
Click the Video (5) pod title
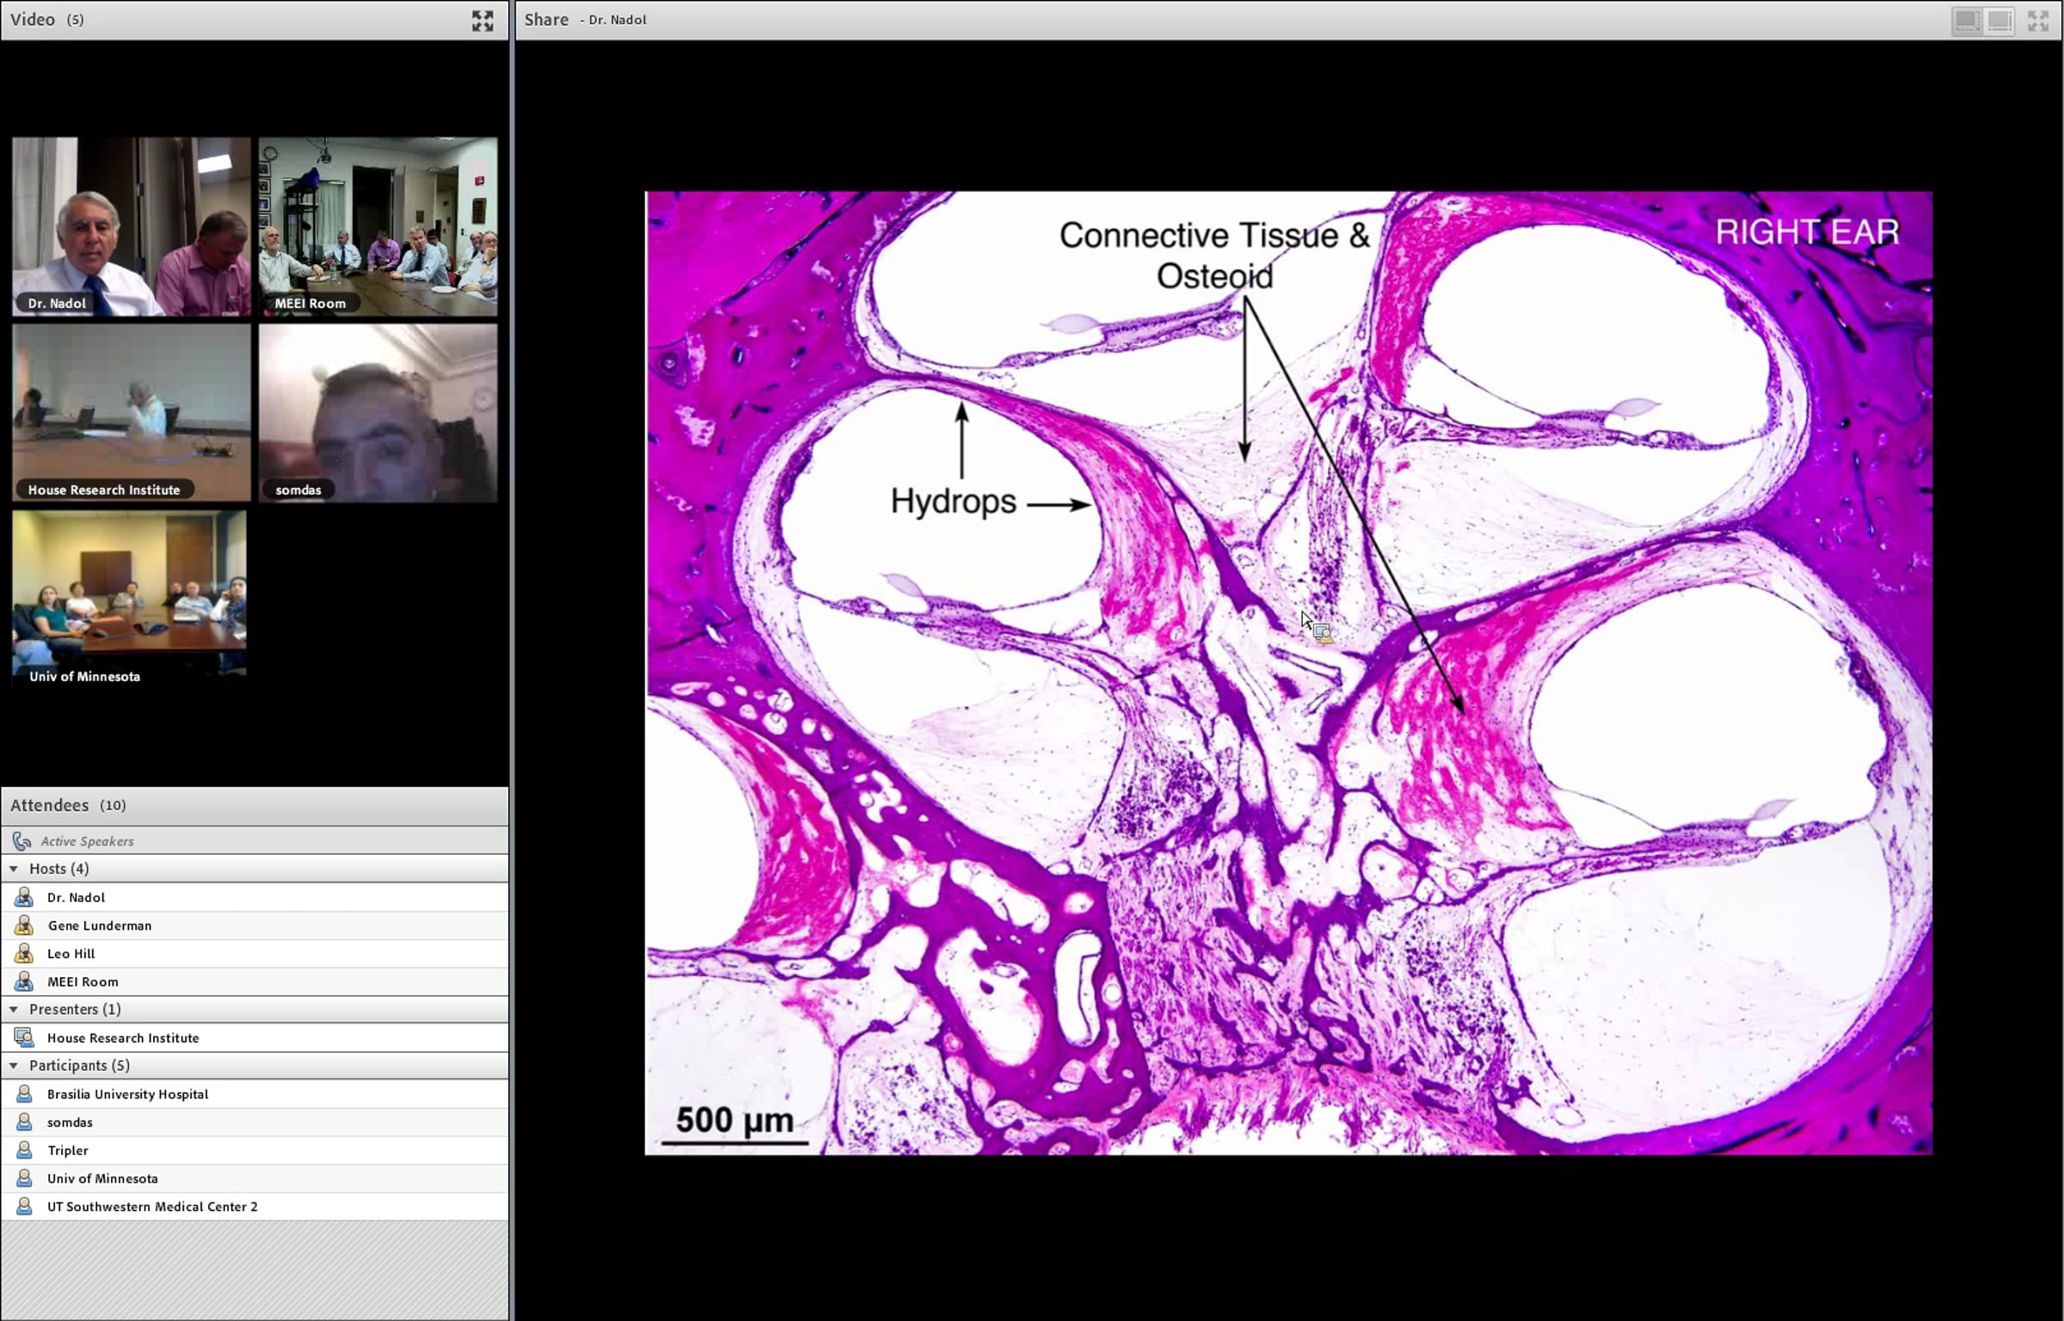[47, 20]
